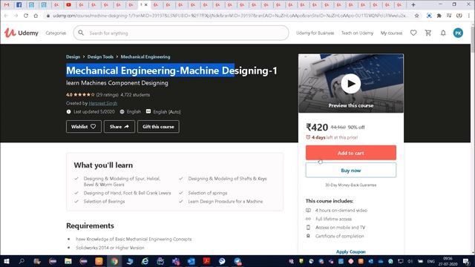
Task: Close the active Udemy browser tab
Action: coord(146,5)
